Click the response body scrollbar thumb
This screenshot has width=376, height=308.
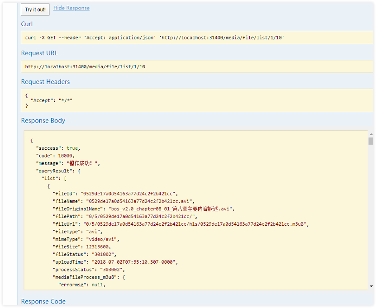[x=371, y=141]
